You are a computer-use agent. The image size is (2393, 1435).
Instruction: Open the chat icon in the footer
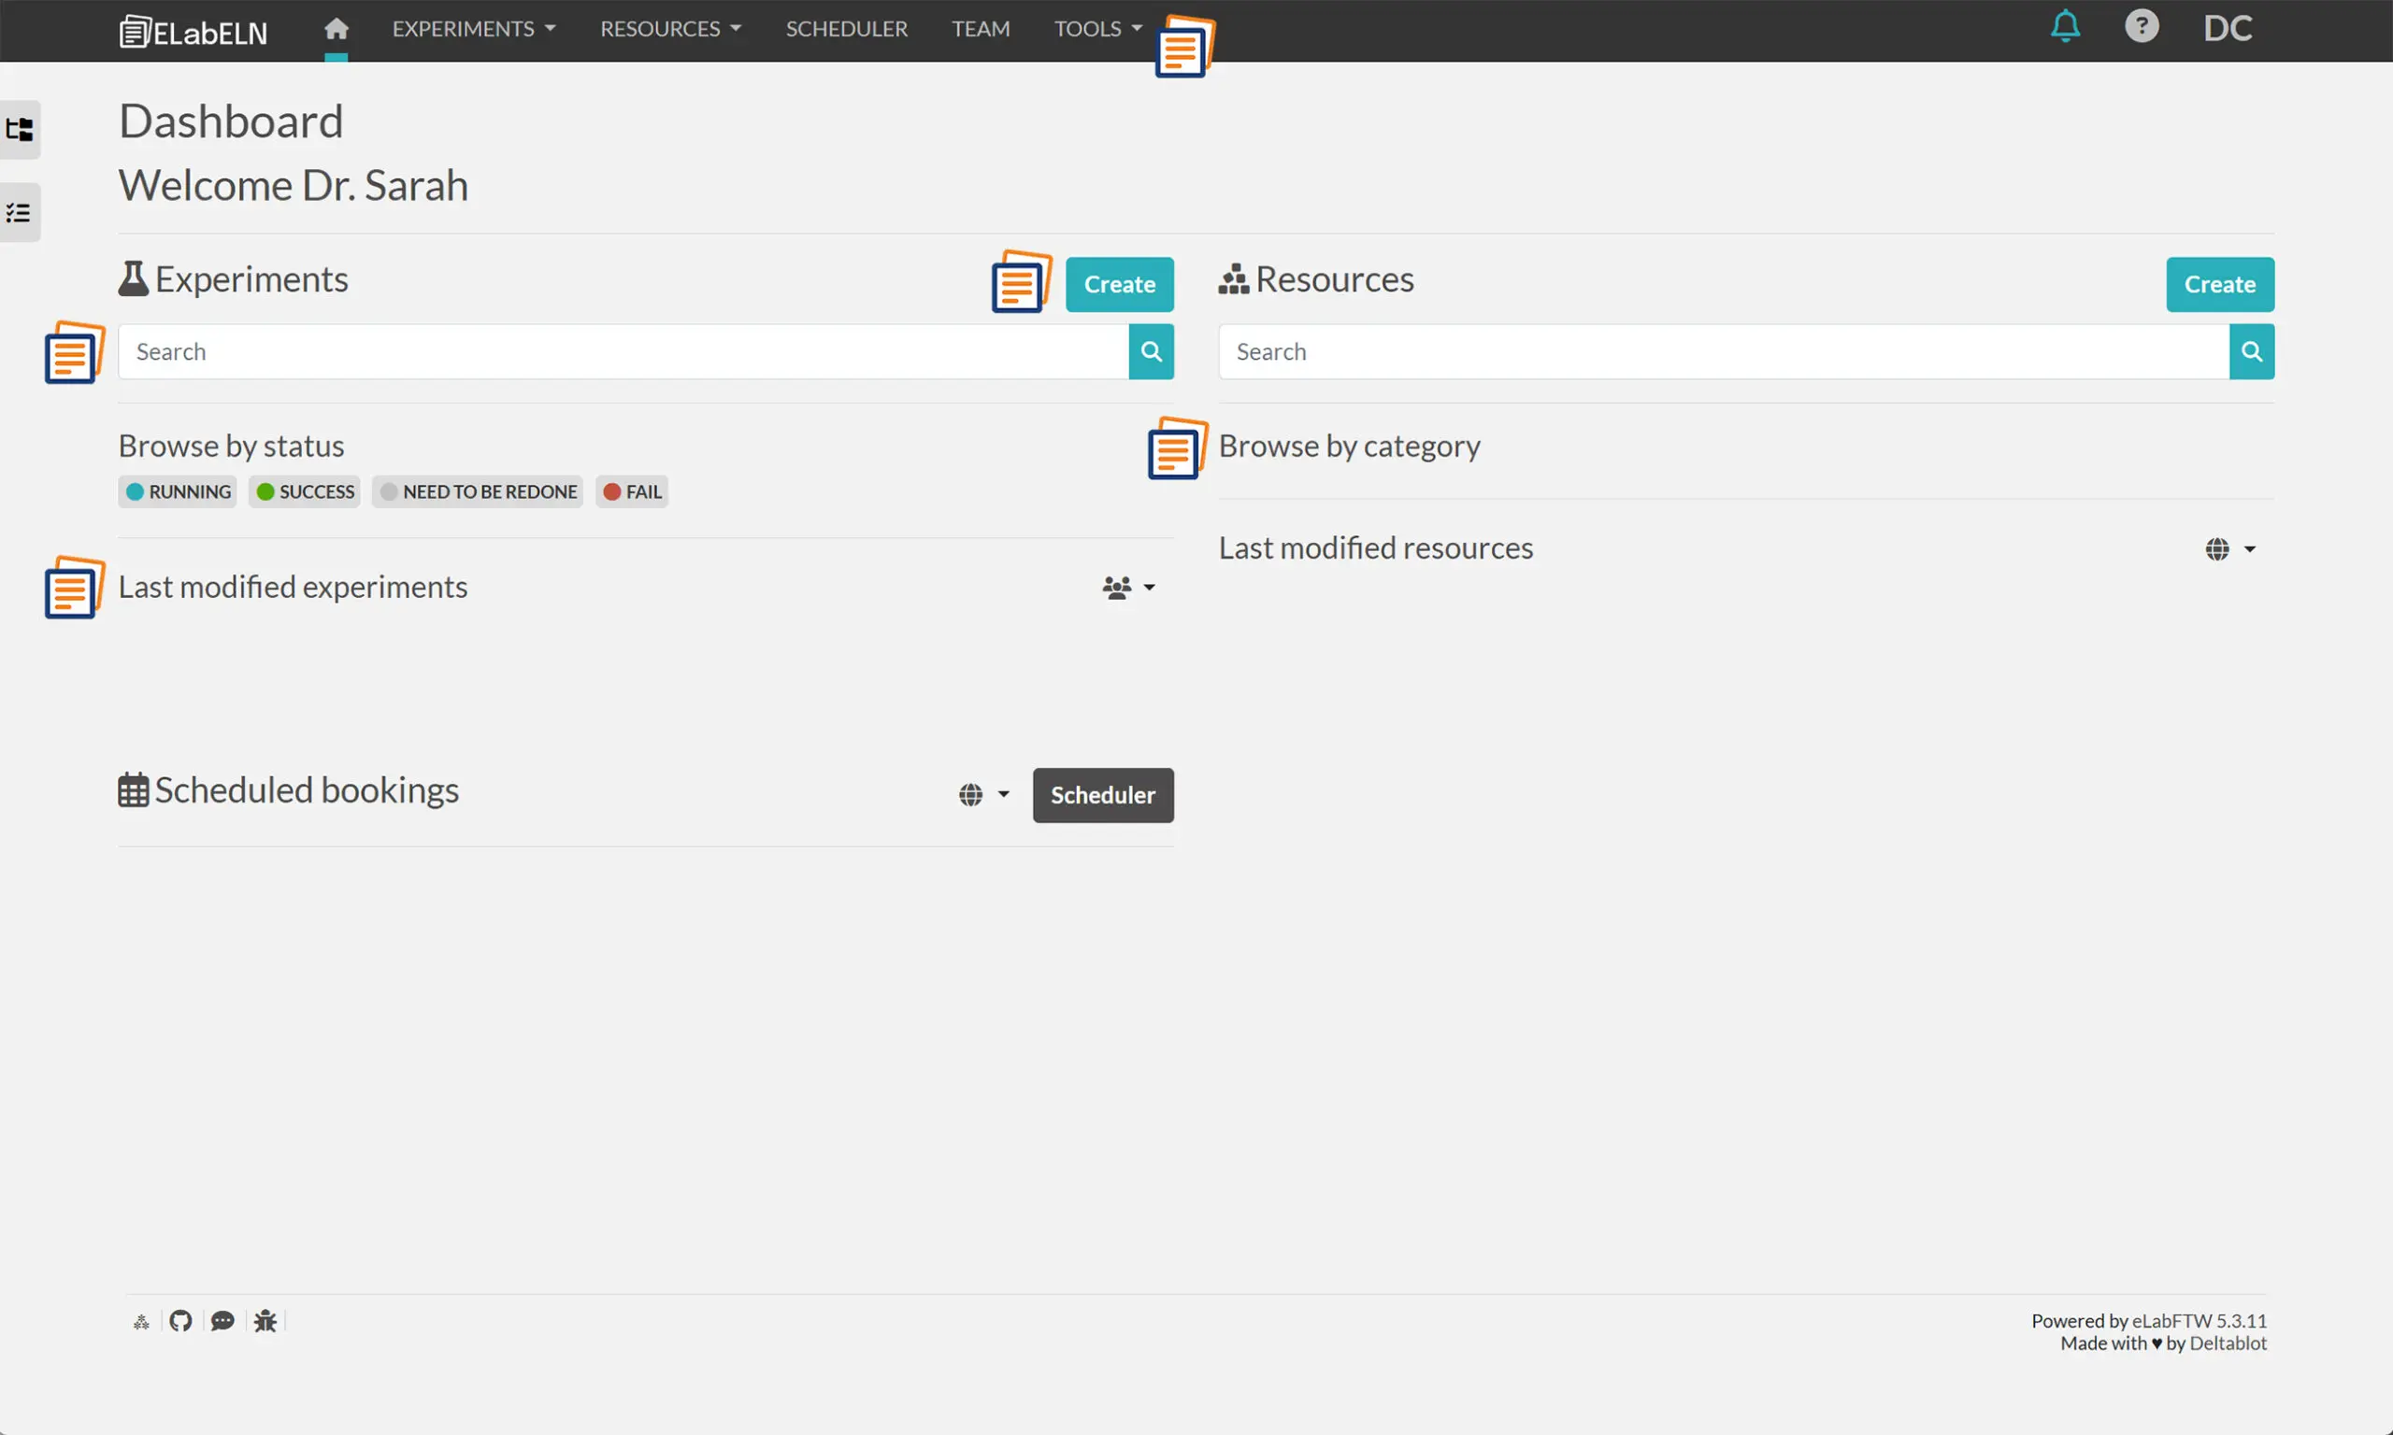222,1320
